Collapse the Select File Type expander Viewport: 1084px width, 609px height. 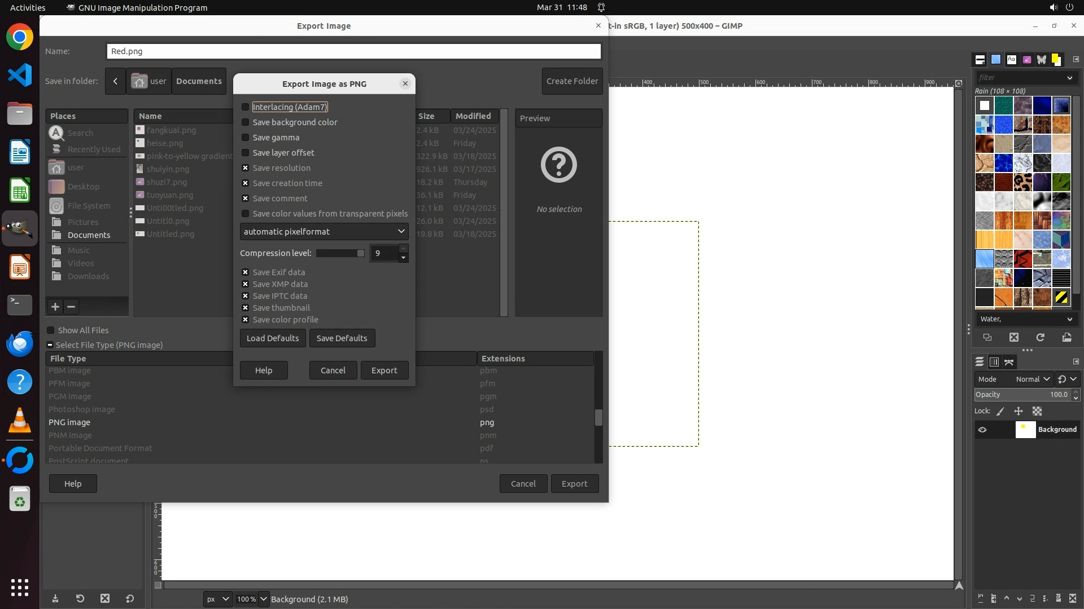[x=50, y=345]
